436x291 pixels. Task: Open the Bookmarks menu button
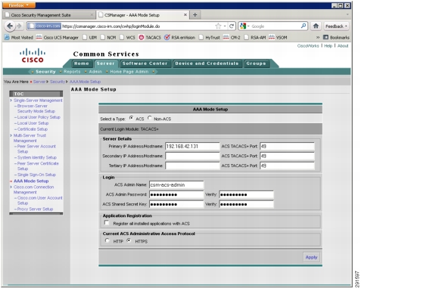coord(336,38)
